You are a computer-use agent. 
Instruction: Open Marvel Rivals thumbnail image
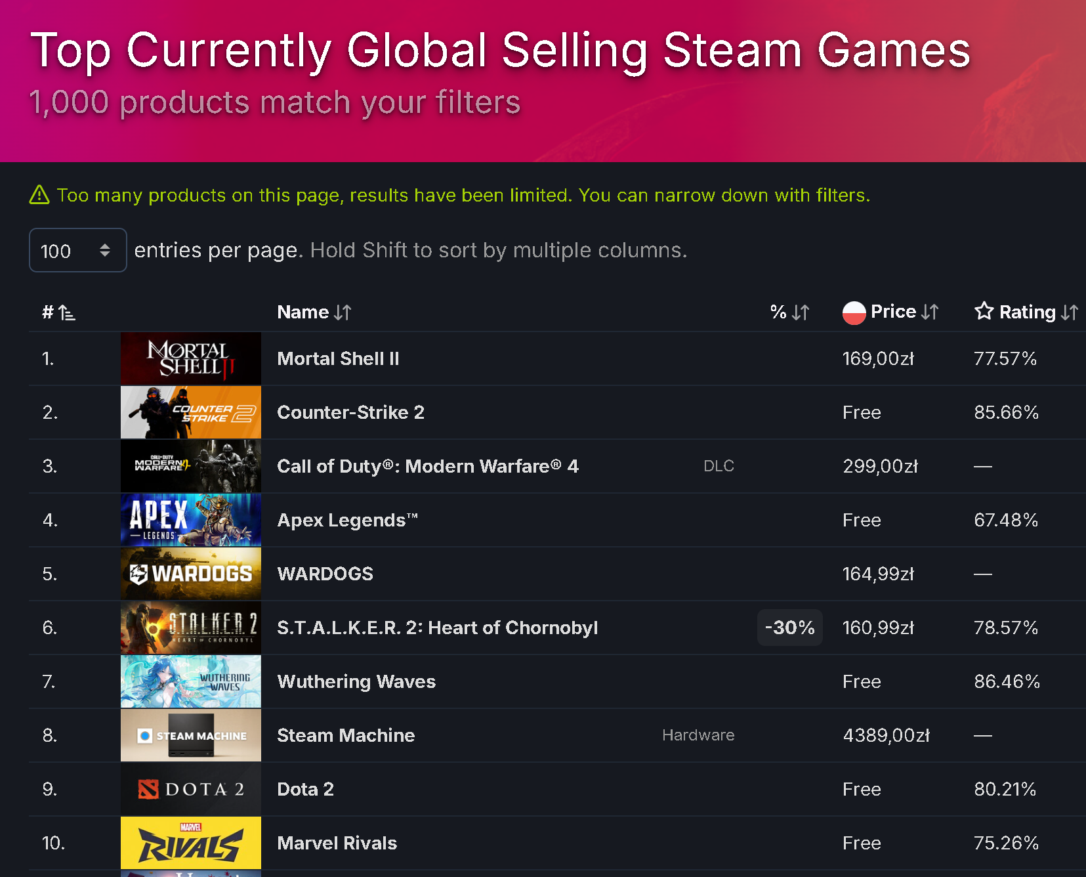[x=191, y=843]
